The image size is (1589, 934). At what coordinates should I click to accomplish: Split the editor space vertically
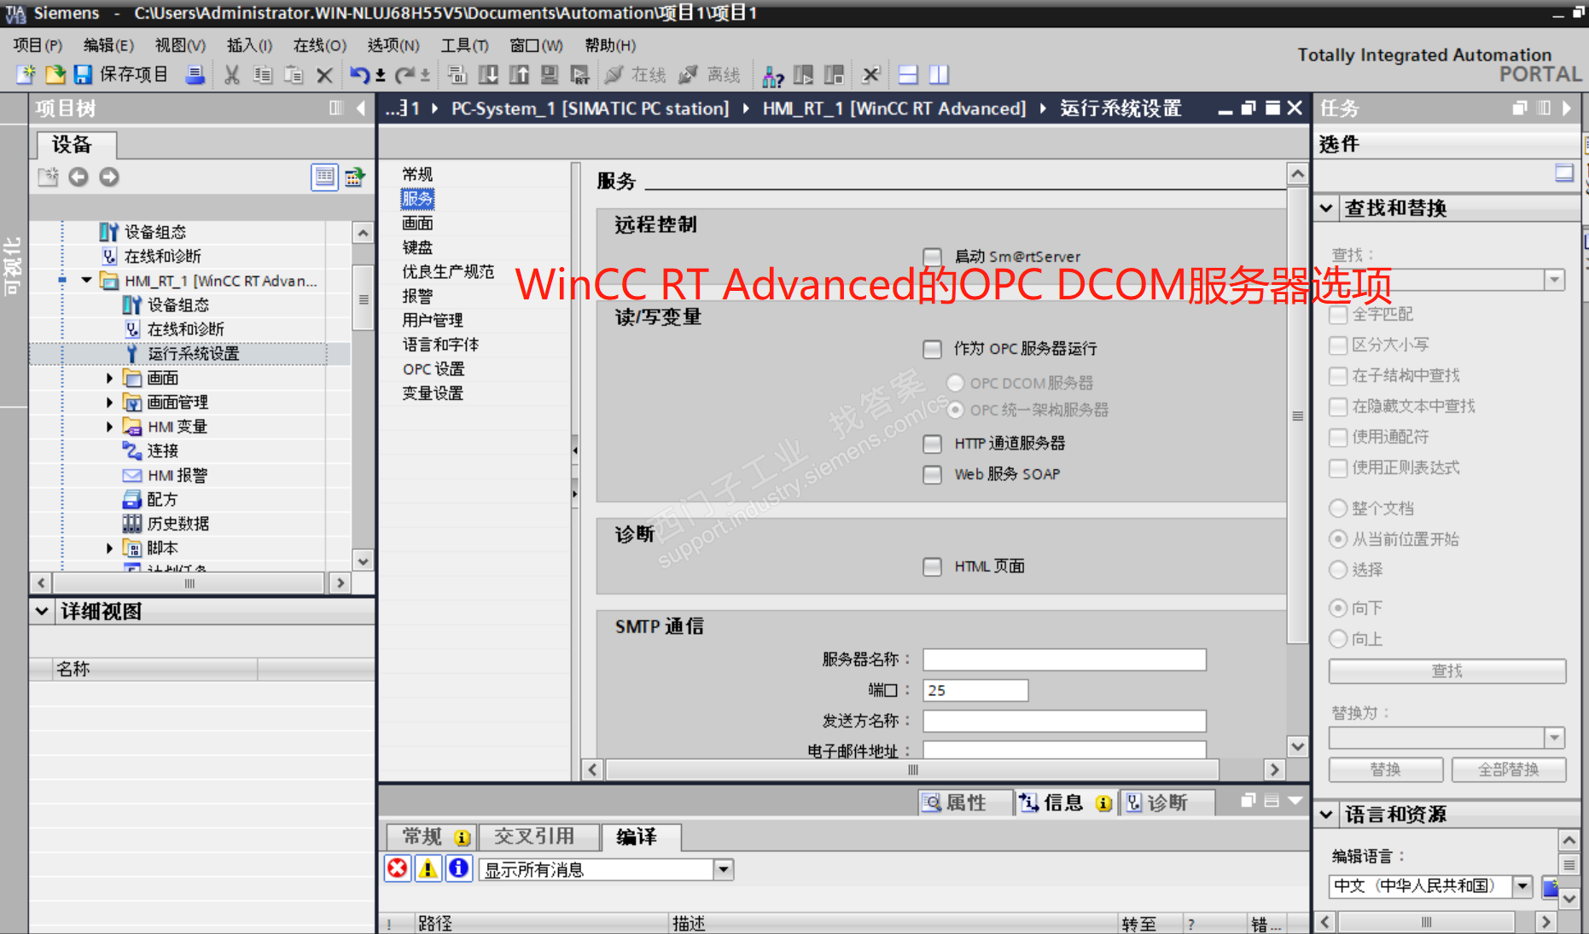coord(939,75)
